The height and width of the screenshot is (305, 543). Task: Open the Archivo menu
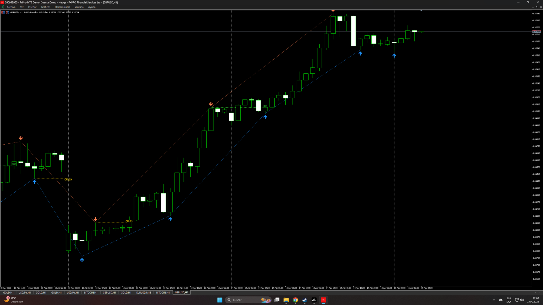11,7
